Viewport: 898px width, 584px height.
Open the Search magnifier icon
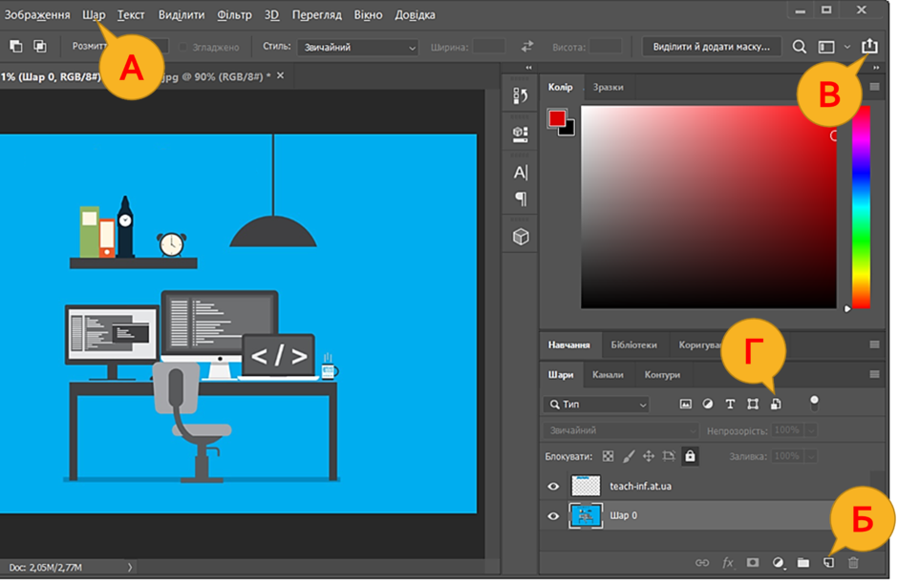point(799,47)
